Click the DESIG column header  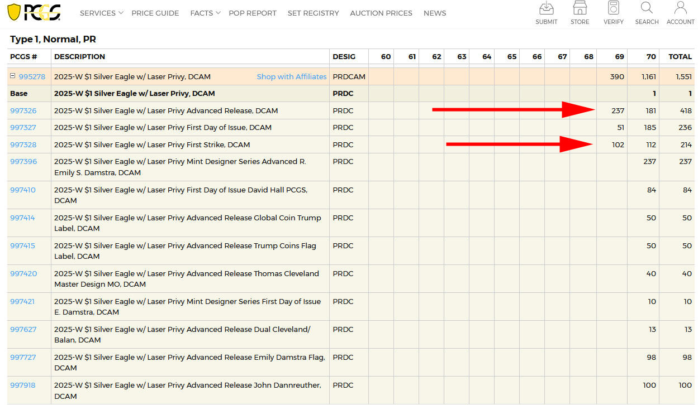344,56
